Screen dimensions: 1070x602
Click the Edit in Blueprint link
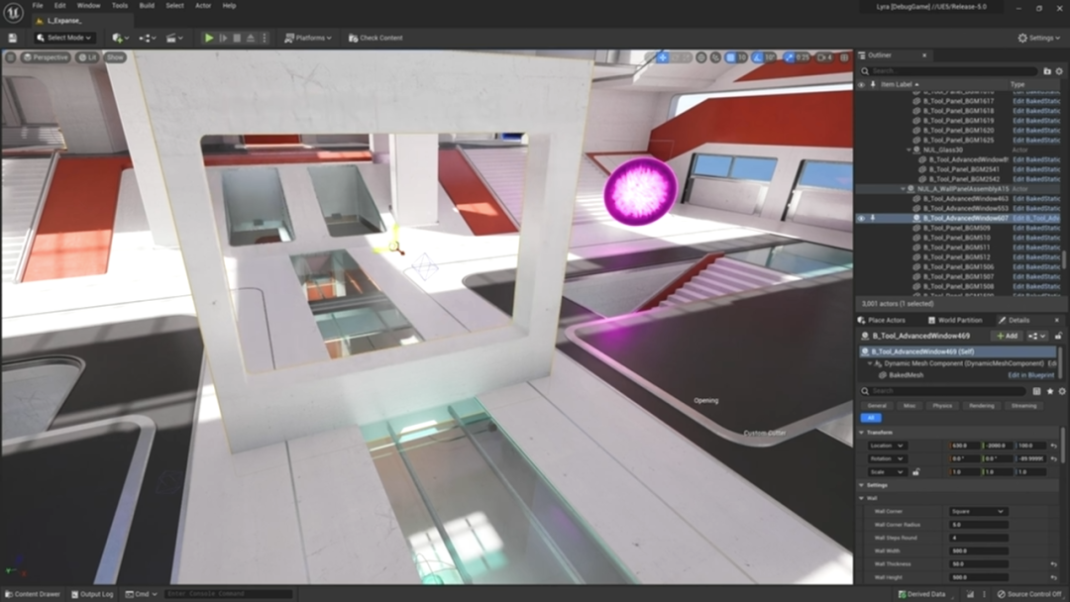click(x=1031, y=375)
